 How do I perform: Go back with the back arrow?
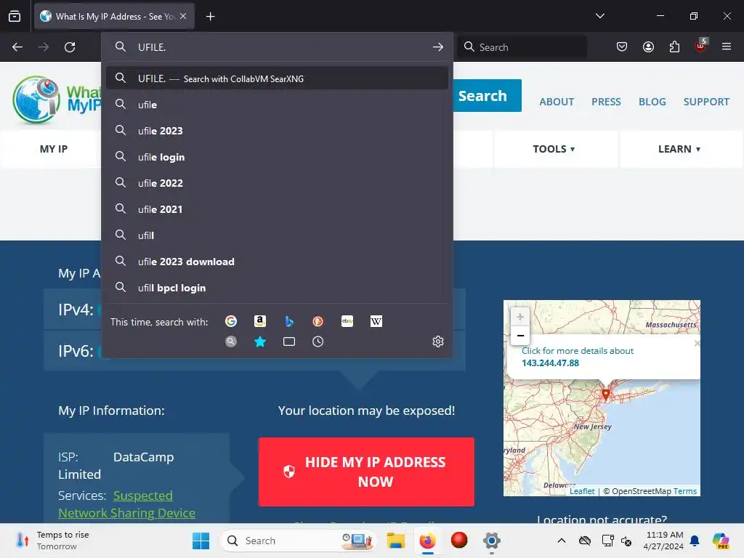click(17, 47)
